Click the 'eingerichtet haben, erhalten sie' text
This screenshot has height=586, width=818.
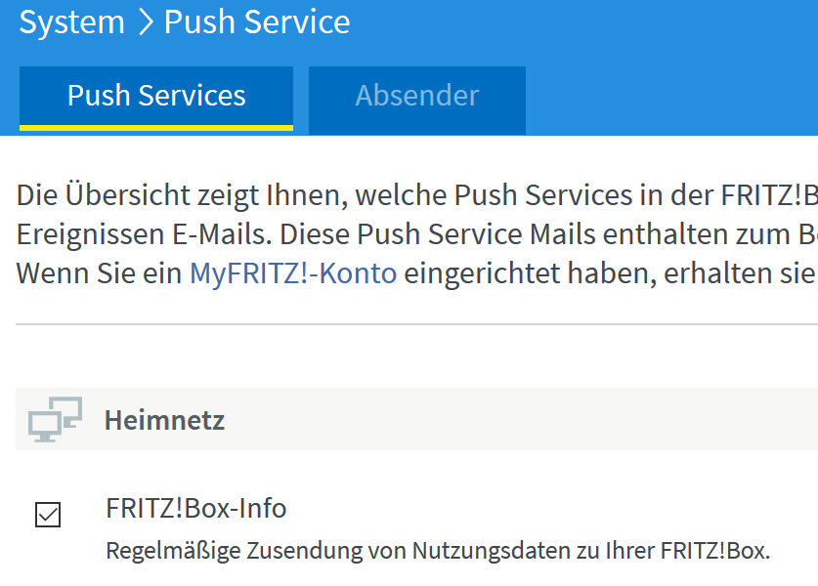pyautogui.click(x=610, y=272)
